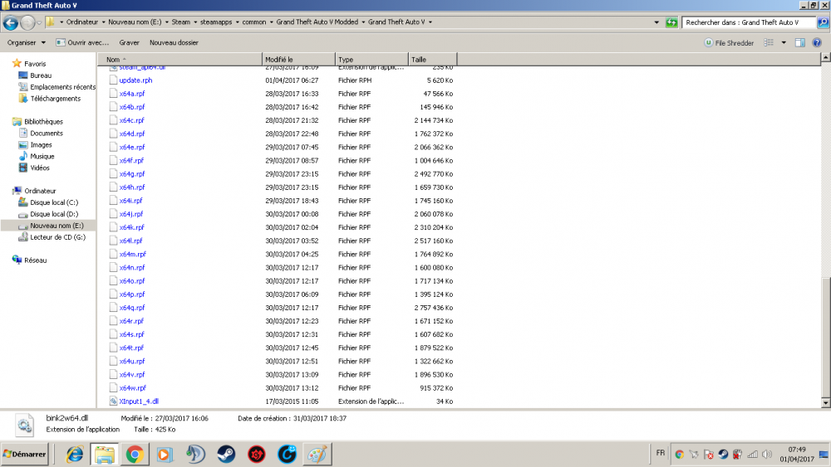
Task: Select file x64g.rpf
Action: (x=132, y=174)
